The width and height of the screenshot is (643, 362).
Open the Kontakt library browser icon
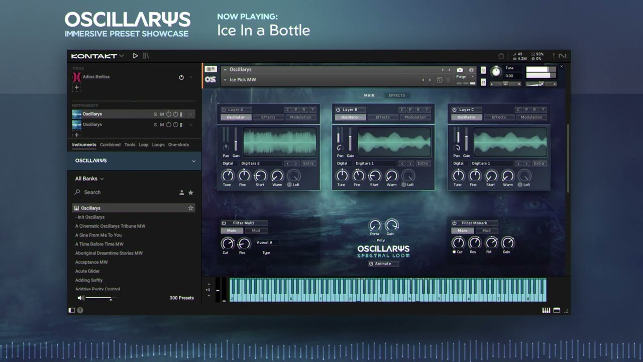146,56
